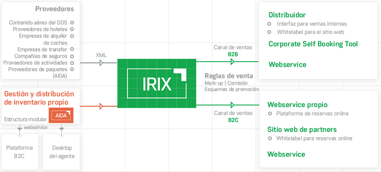Click the down arrow above Plataforma B2C
381x172 pixels.
pos(19,127)
